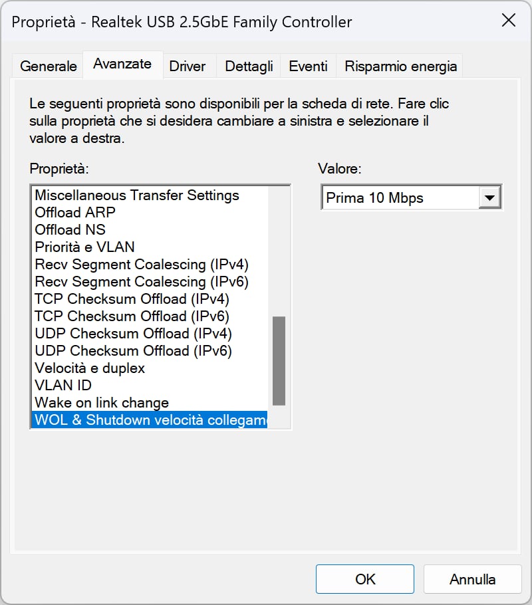This screenshot has height=605, width=532.
Task: Close the Realtek properties window
Action: pos(509,21)
